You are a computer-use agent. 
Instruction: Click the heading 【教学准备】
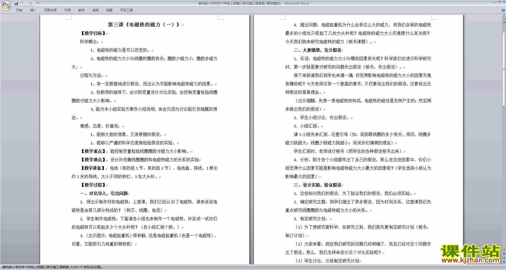[x=93, y=168]
